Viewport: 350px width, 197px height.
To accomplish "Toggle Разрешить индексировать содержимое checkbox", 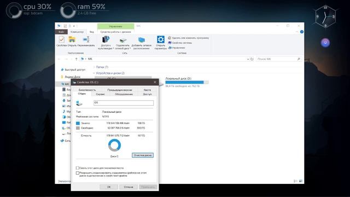I will pos(78,173).
